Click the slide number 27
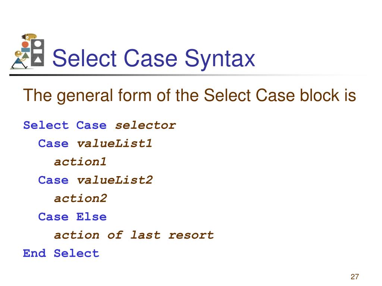 [355, 277]
